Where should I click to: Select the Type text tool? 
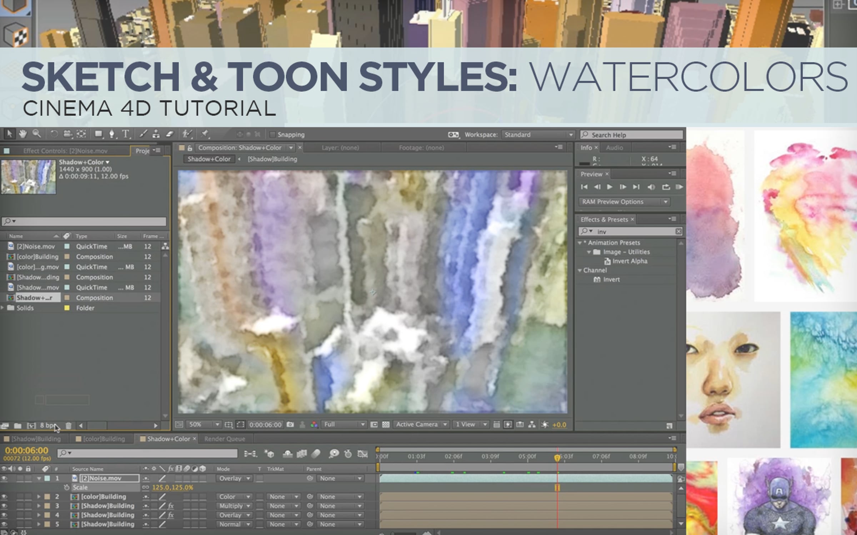[x=126, y=134]
